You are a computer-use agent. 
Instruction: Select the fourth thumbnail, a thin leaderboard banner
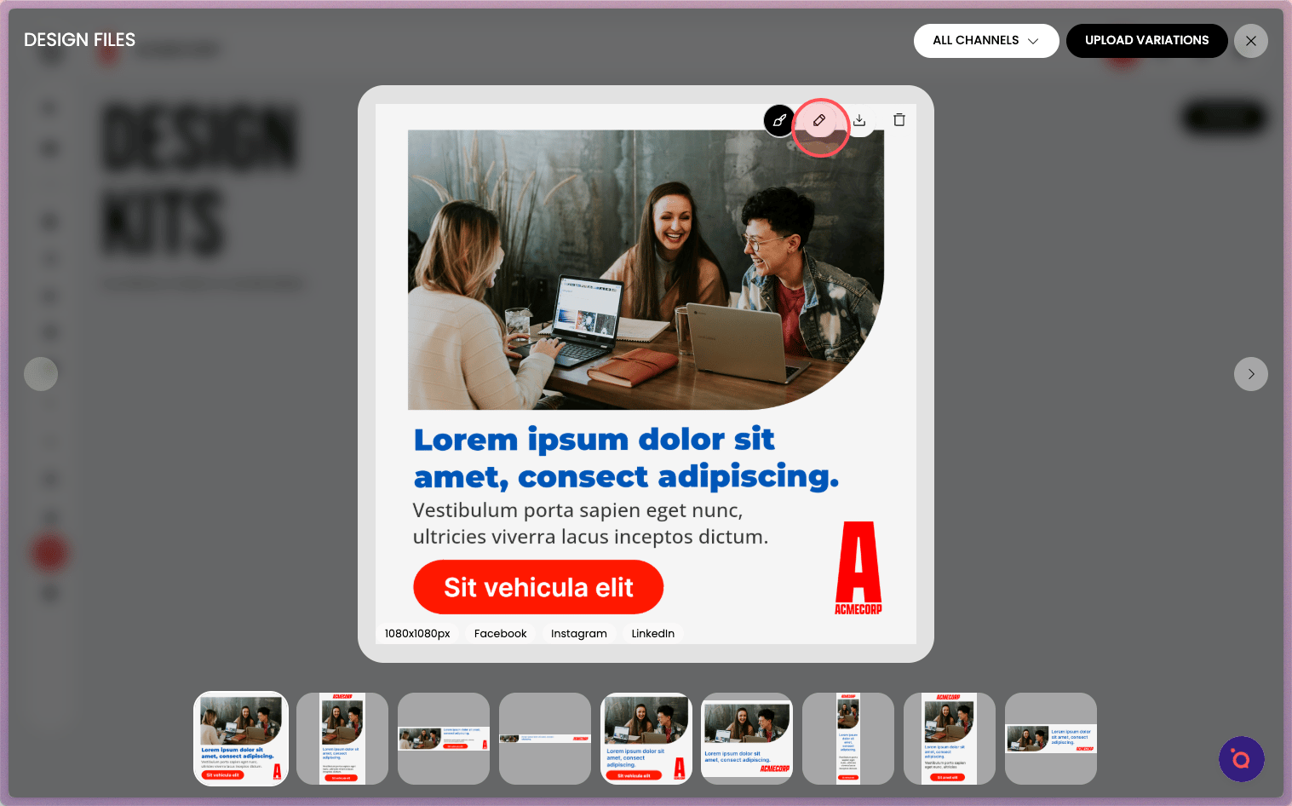tap(545, 739)
